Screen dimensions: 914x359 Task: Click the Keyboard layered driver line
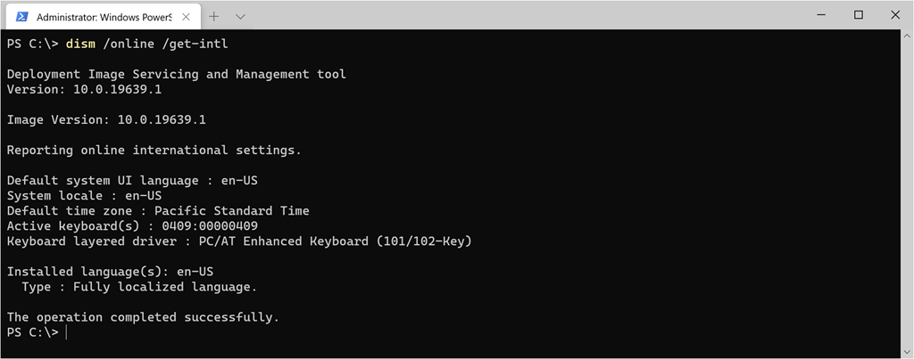click(x=238, y=241)
